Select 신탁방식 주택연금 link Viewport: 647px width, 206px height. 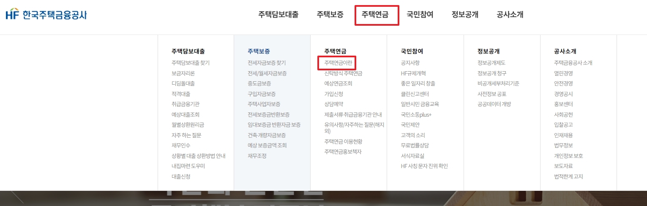click(x=343, y=73)
